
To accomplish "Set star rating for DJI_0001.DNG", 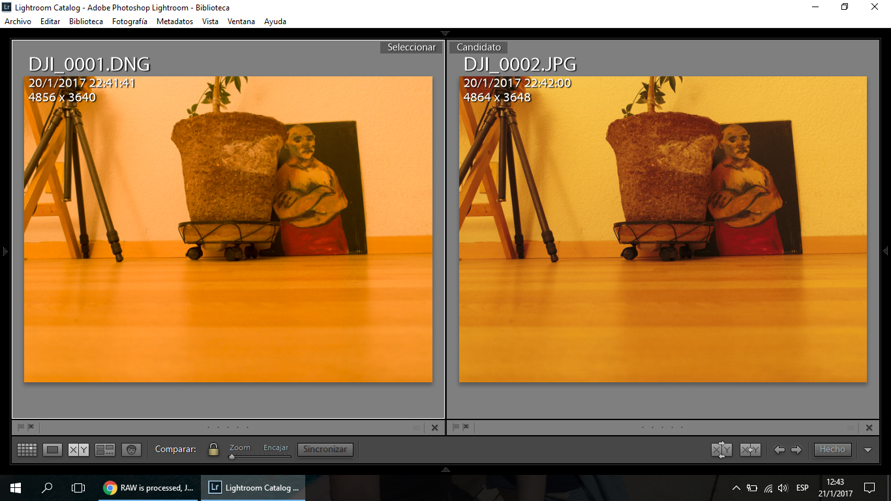I will click(228, 428).
